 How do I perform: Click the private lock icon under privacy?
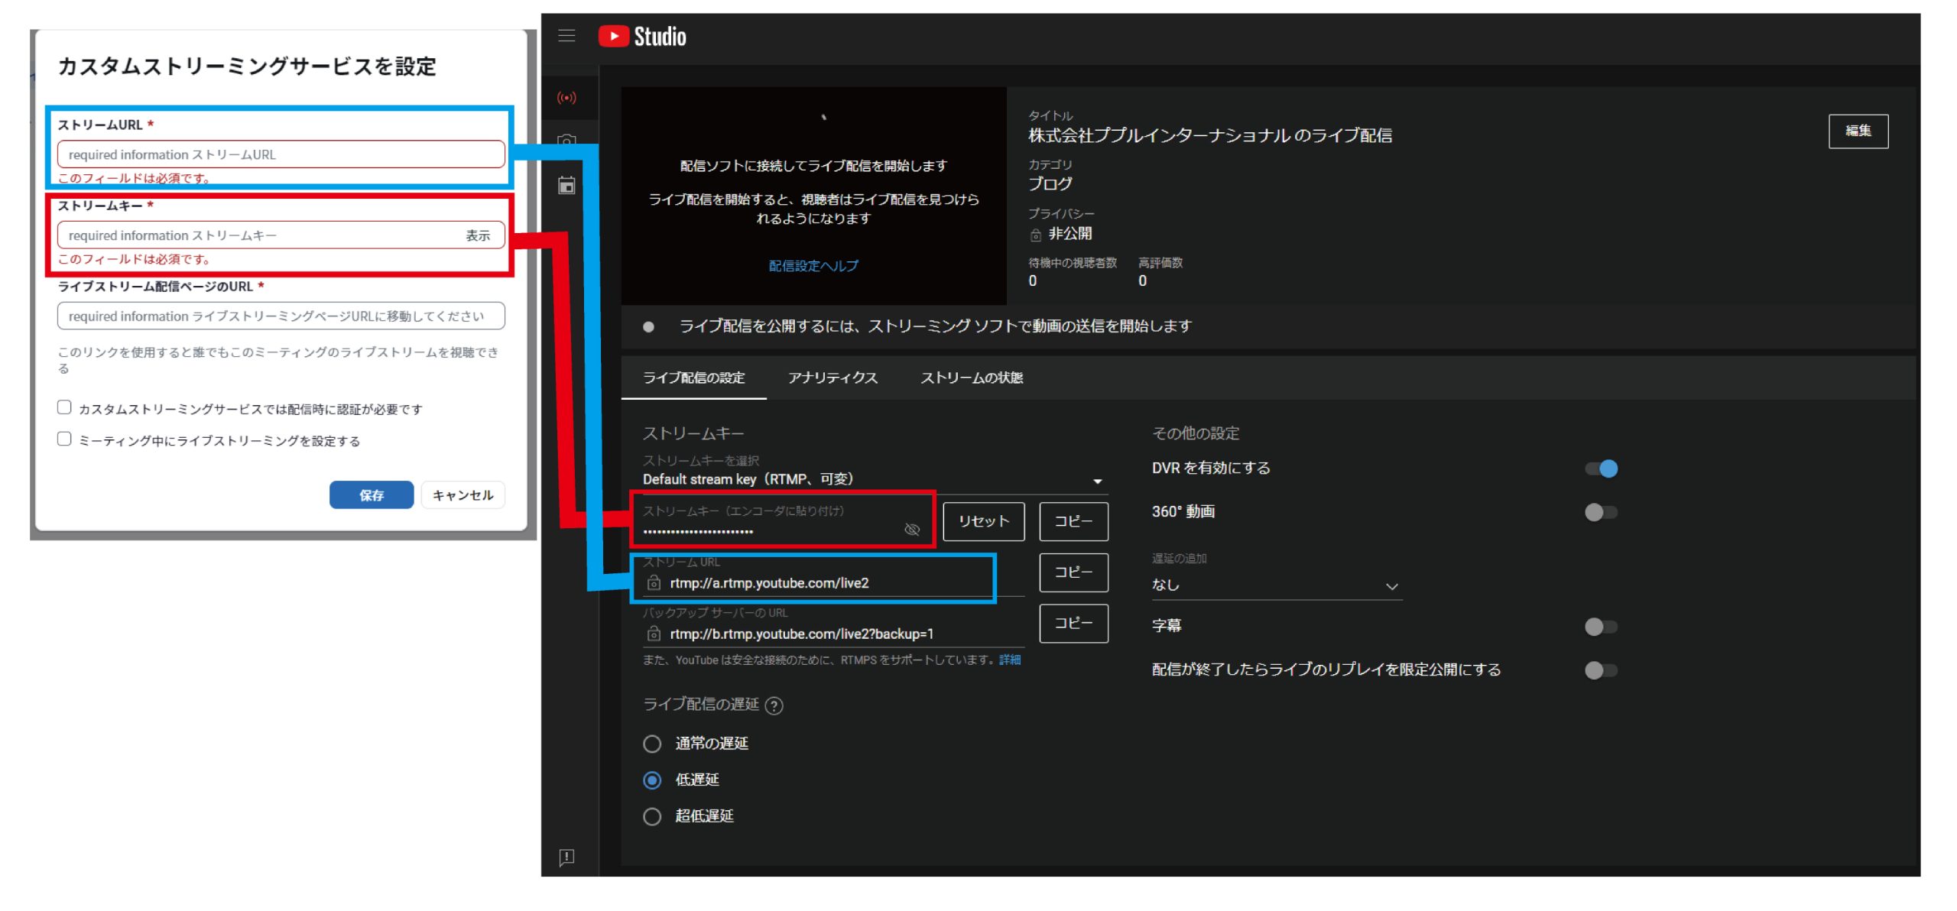[x=1036, y=235]
